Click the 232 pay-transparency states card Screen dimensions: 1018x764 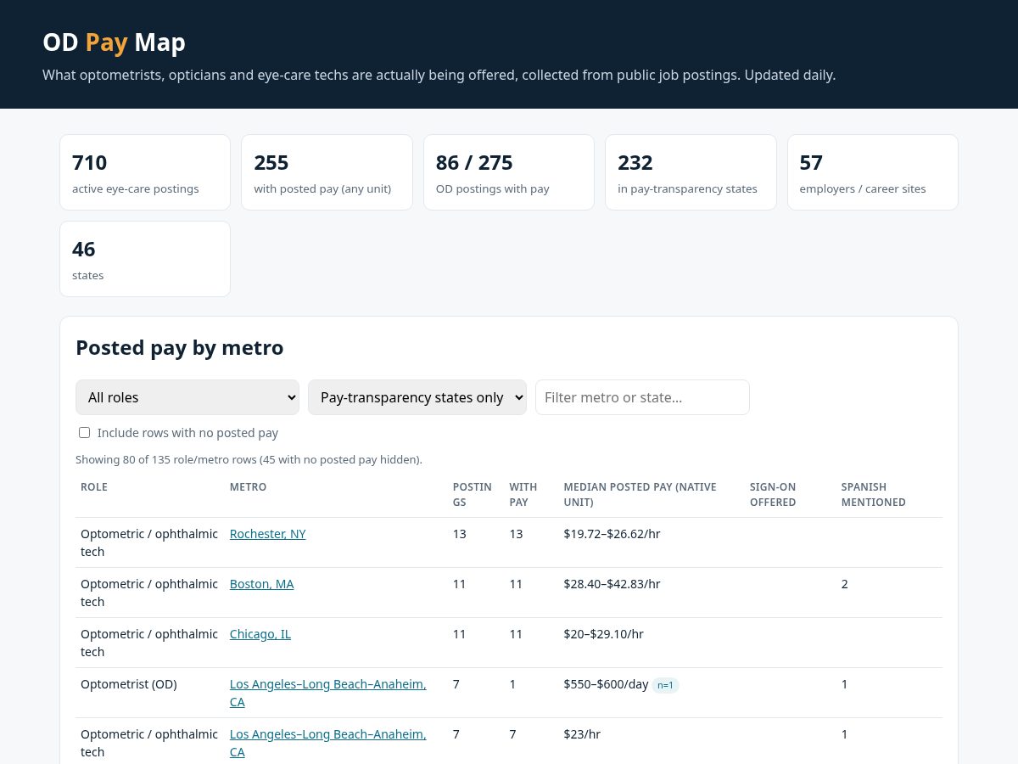[691, 172]
